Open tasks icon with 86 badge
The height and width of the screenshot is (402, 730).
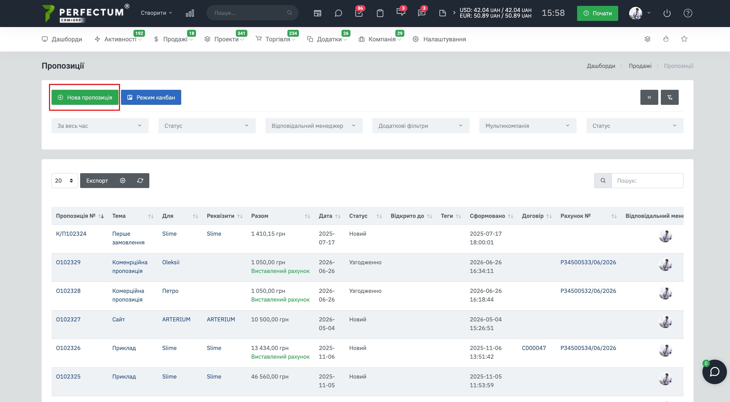359,13
